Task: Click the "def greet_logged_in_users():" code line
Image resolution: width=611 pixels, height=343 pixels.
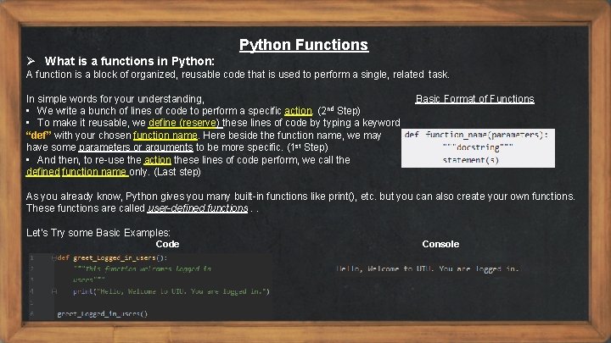Action: (x=112, y=257)
